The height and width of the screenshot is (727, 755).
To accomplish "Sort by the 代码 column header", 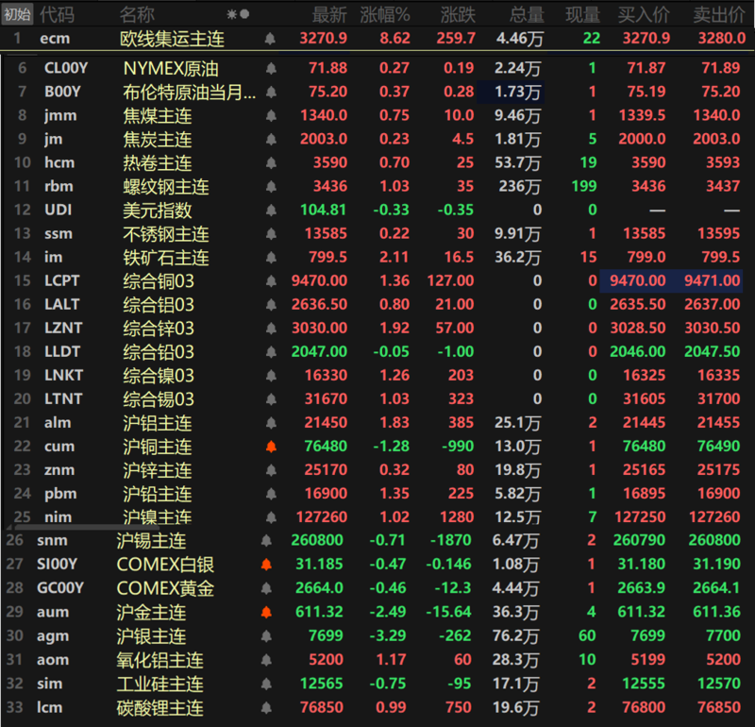I will point(57,15).
